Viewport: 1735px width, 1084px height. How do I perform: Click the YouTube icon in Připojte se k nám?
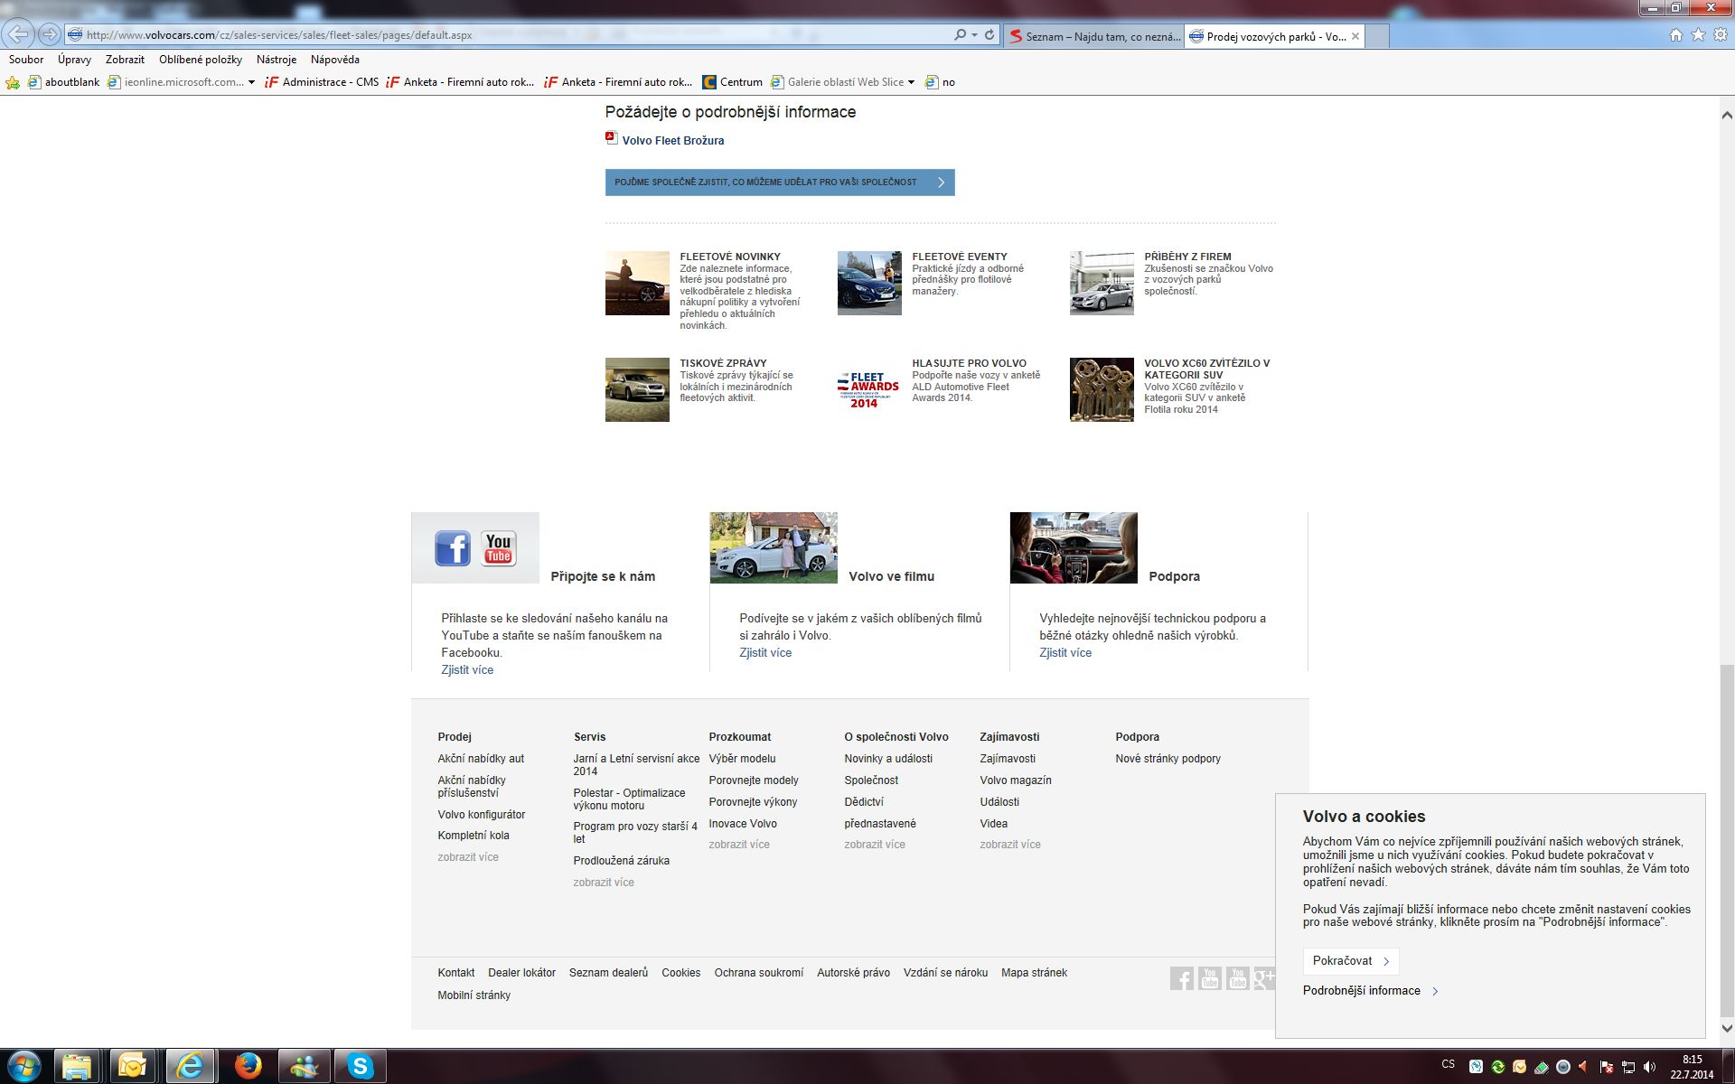point(498,548)
